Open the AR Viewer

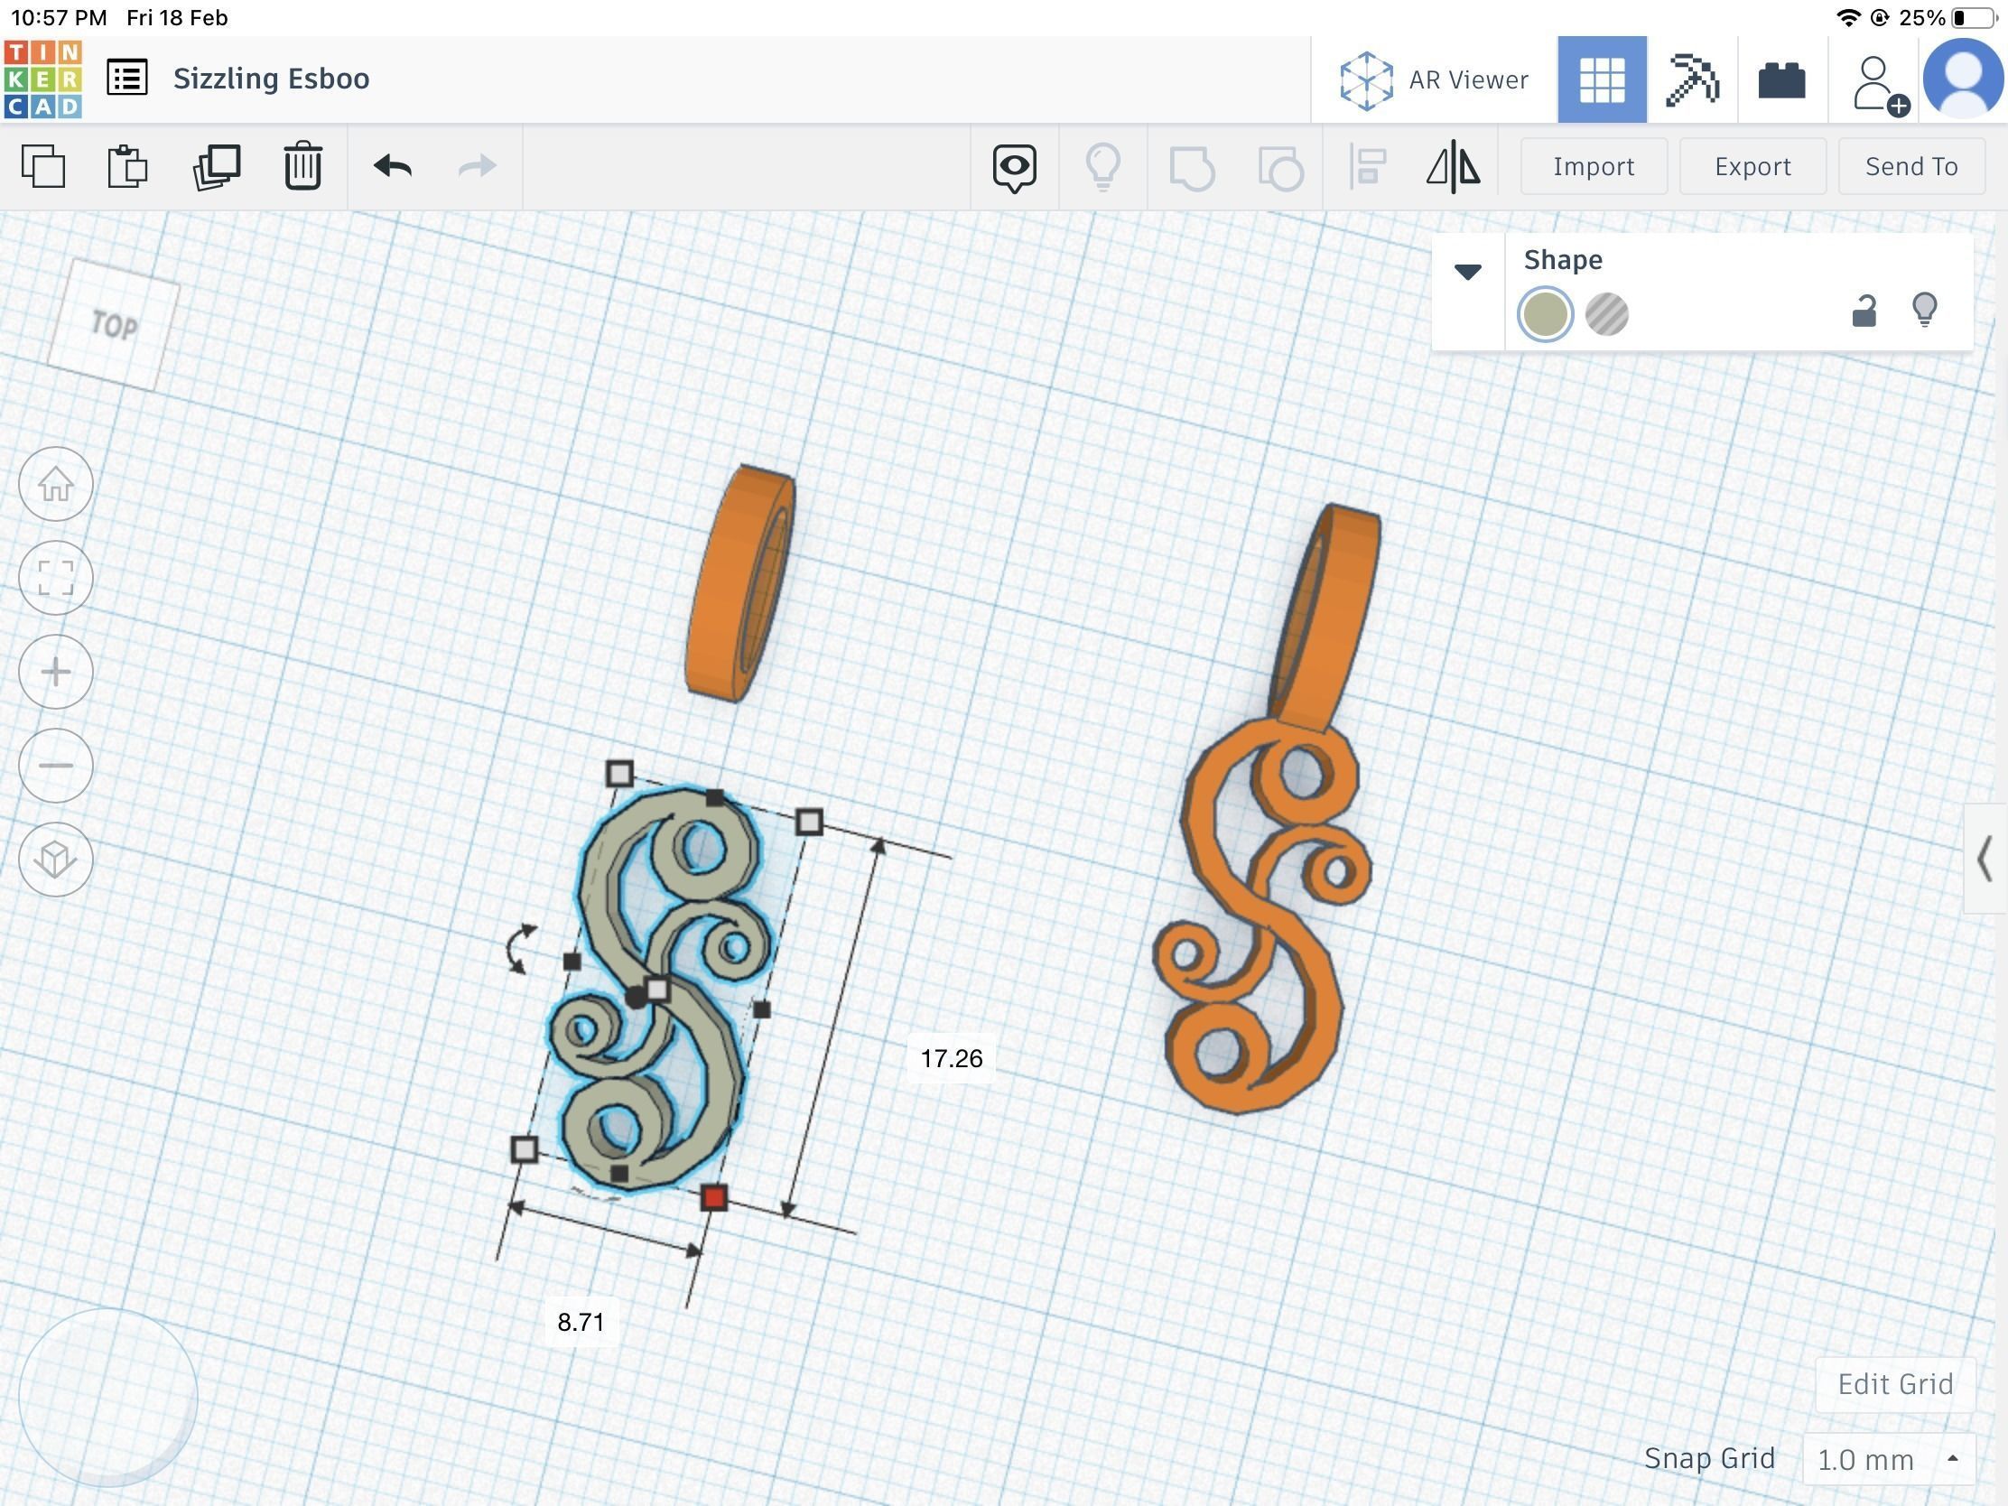point(1434,79)
